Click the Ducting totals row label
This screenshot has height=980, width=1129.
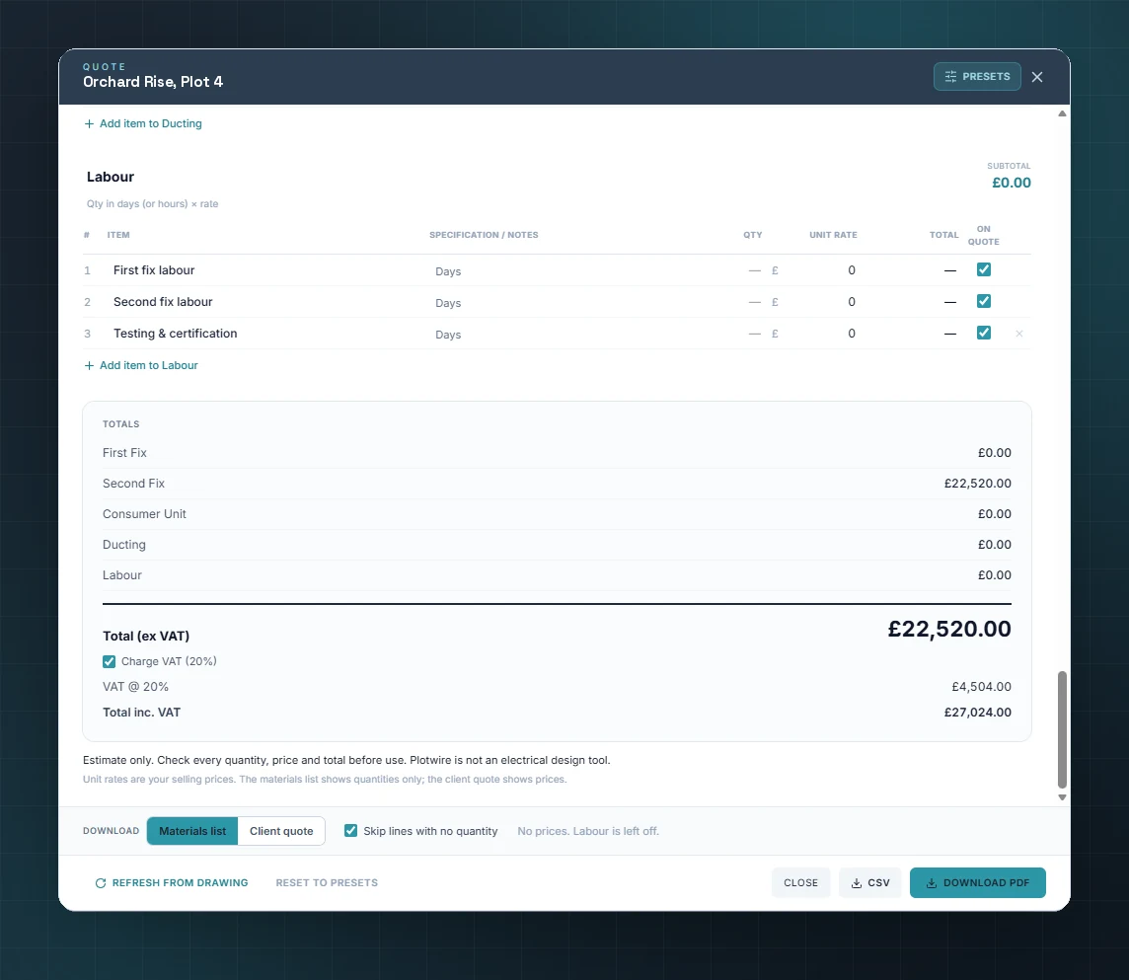pos(123,545)
